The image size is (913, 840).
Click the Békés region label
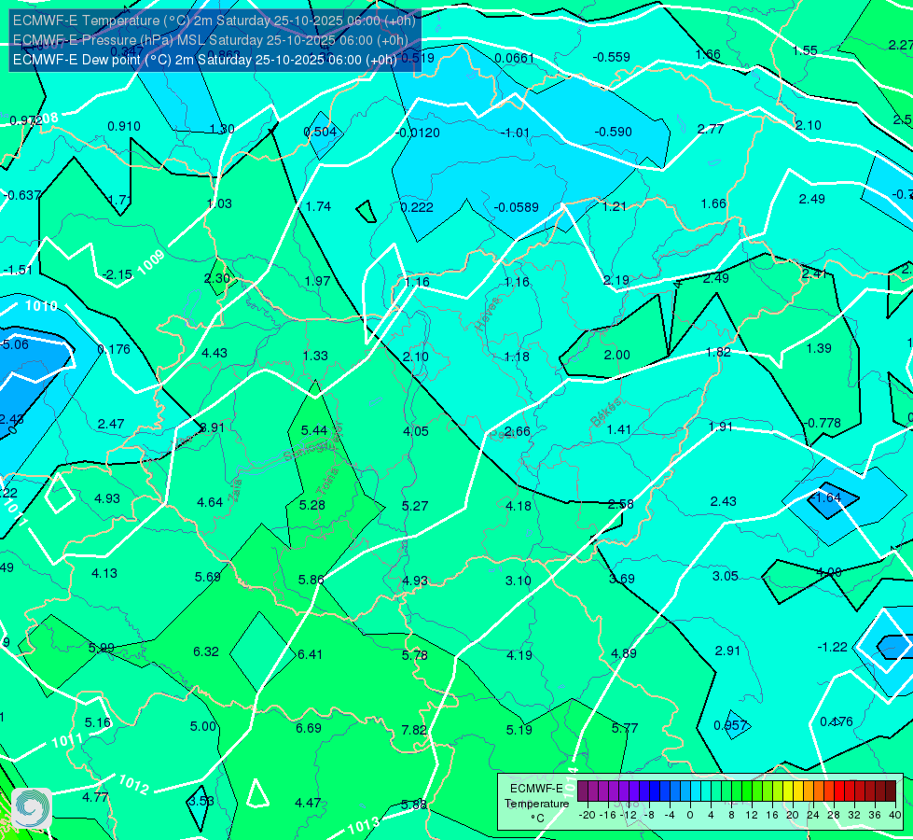[606, 413]
